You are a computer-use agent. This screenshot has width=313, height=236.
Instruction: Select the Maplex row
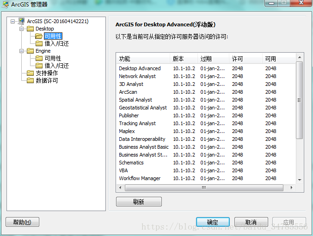(206, 131)
